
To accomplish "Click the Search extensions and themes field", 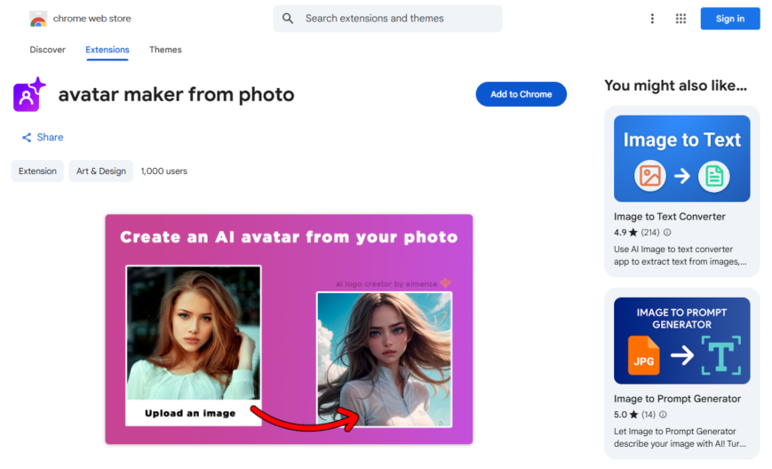I will [x=388, y=19].
